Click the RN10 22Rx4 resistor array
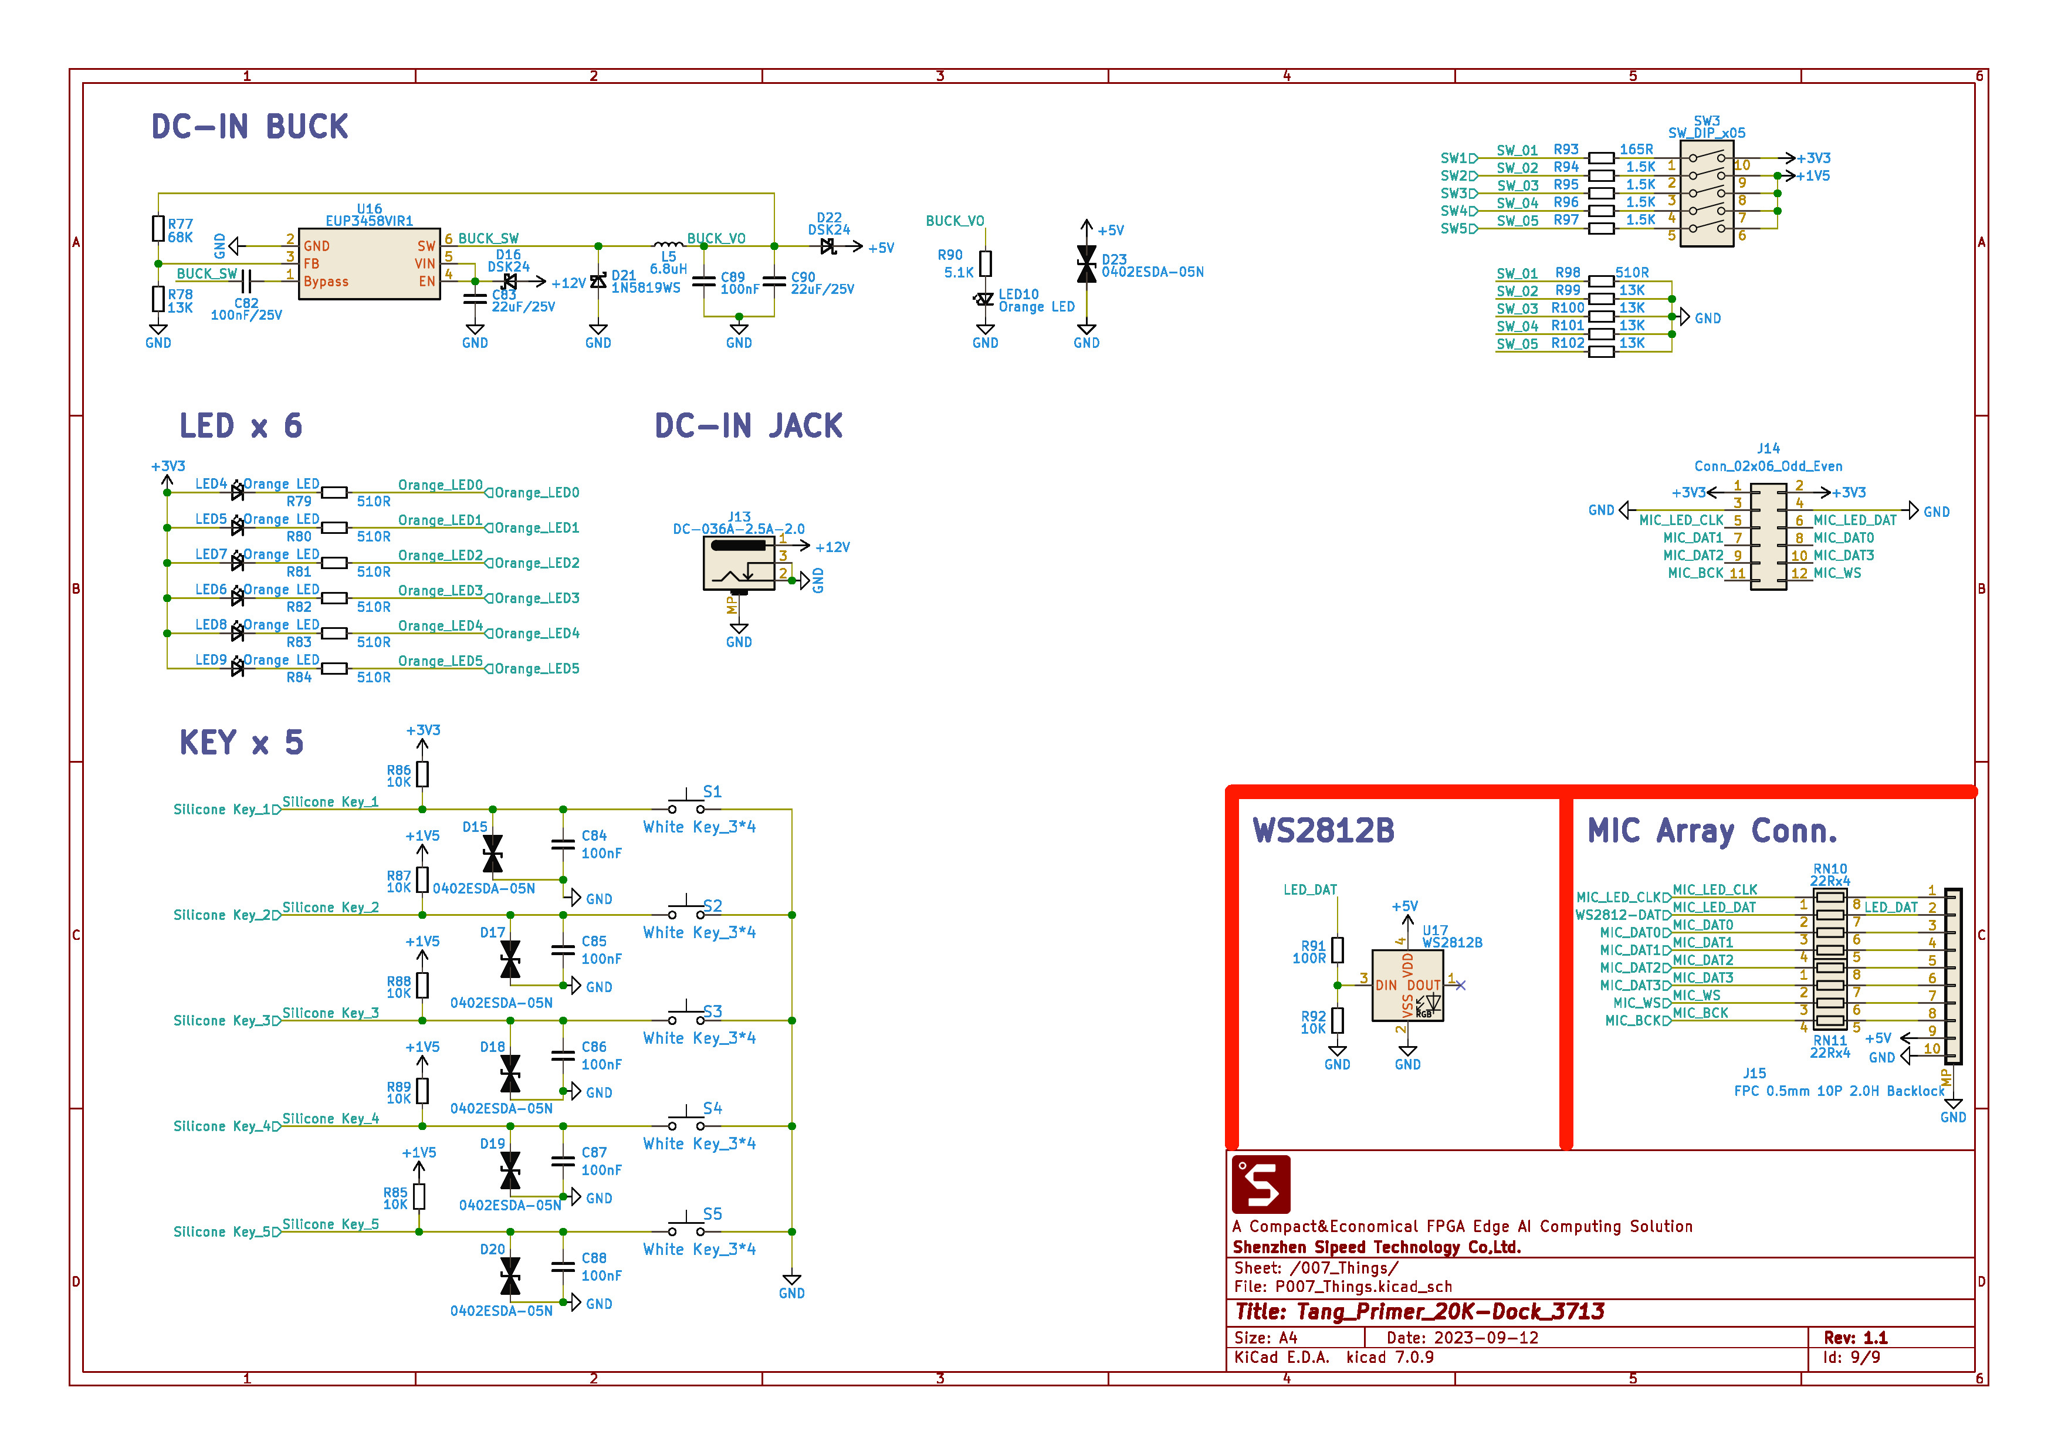The width and height of the screenshot is (2058, 1455). [1829, 922]
